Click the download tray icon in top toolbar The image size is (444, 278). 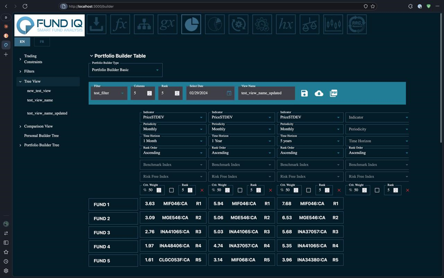click(96, 24)
